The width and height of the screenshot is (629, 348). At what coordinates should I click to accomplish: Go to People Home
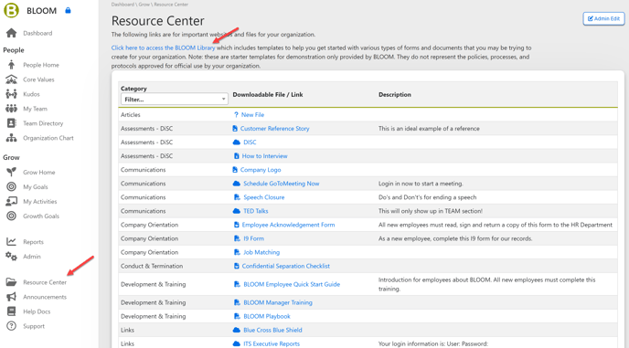[x=41, y=65]
